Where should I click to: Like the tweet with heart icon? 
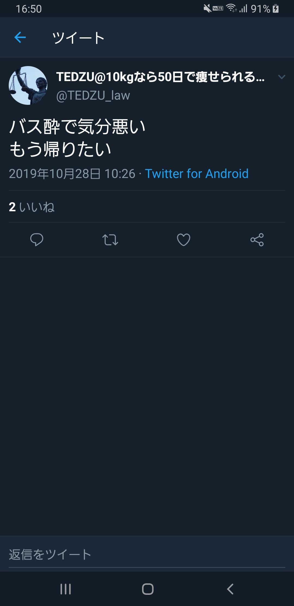183,240
